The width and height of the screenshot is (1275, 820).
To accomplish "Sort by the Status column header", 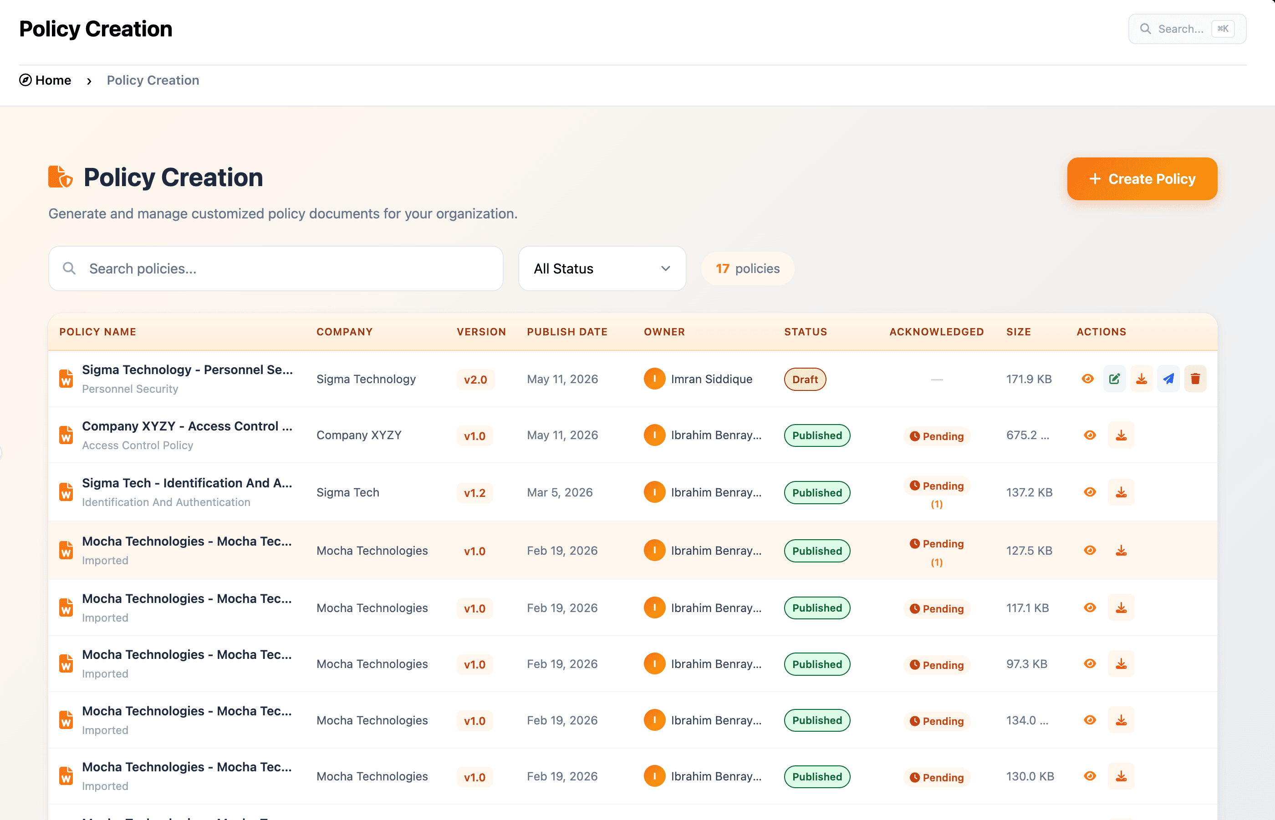I will click(x=805, y=332).
